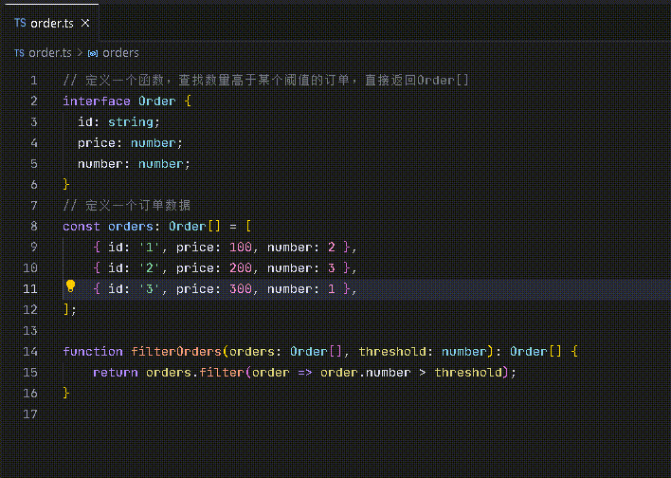Screen dimensions: 671x478
Task: Click line number 14 in the gutter
Action: click(x=30, y=352)
